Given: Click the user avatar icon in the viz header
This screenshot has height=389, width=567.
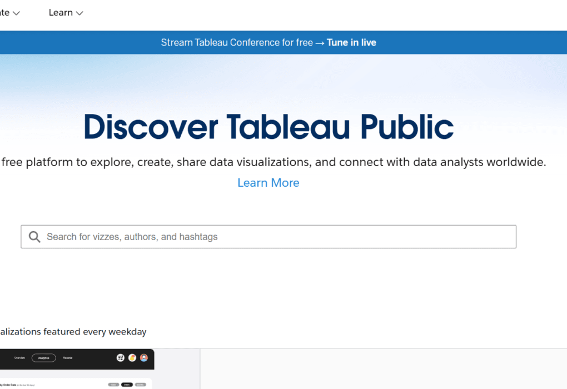Looking at the screenshot, I should [x=144, y=358].
